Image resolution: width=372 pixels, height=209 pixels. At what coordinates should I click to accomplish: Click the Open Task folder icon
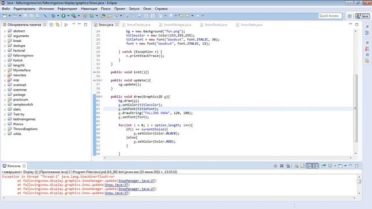point(109,16)
